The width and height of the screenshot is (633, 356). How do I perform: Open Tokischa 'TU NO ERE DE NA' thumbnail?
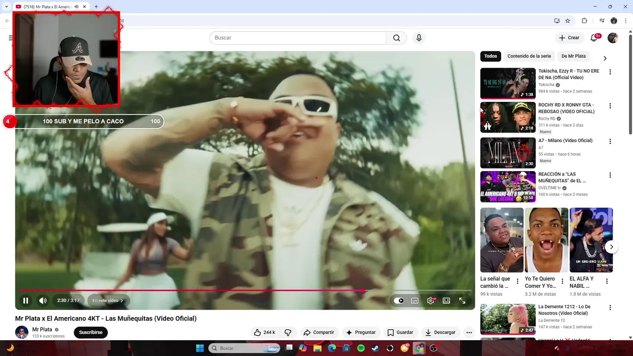pyautogui.click(x=508, y=84)
